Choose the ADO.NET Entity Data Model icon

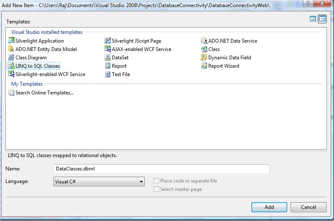[x=11, y=49]
